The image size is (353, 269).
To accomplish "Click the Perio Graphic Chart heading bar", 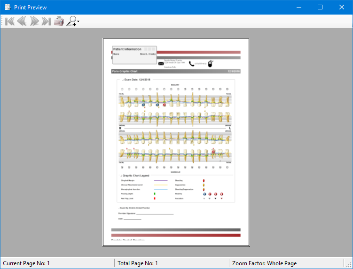I will pyautogui.click(x=176, y=71).
